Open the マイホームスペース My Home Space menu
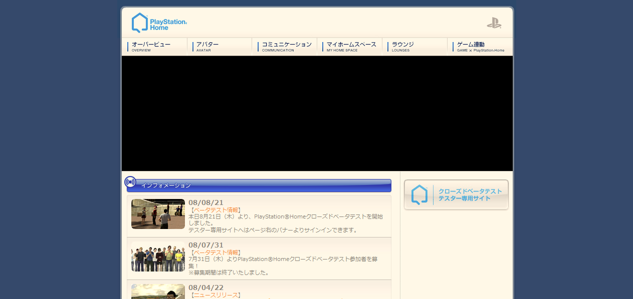The width and height of the screenshot is (633, 299). (349, 46)
